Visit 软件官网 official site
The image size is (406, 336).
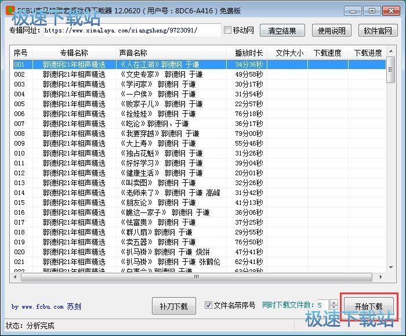click(x=378, y=31)
